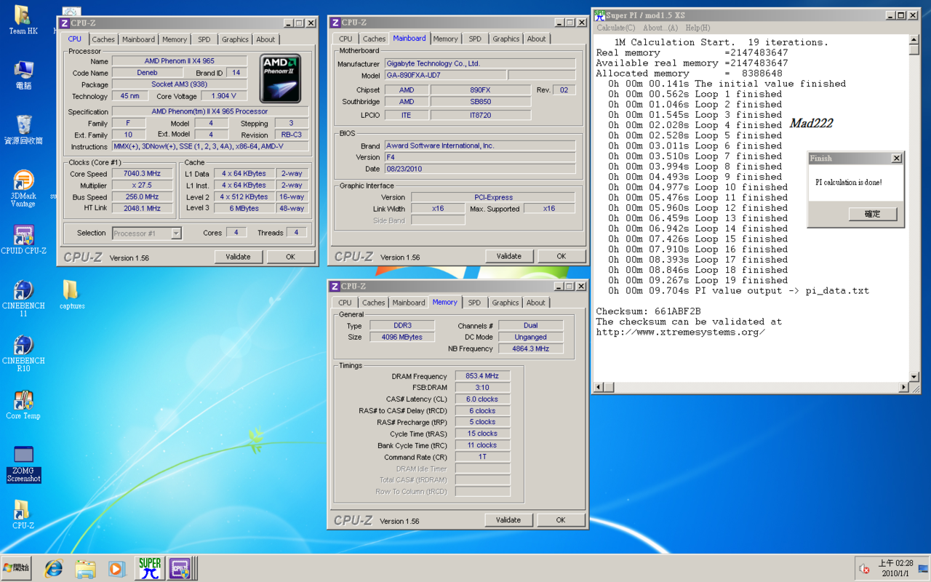Launch the CPUID CPU-Z desktop shortcut
The image size is (931, 582).
[23, 240]
